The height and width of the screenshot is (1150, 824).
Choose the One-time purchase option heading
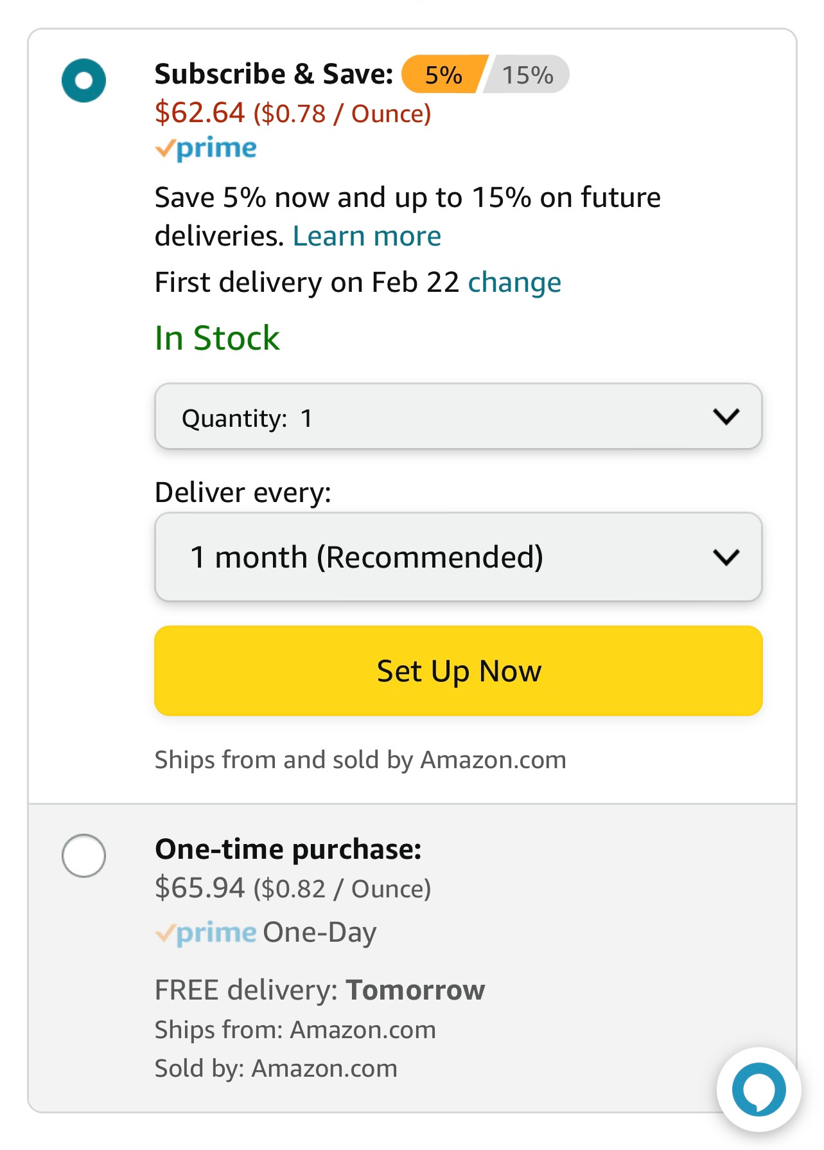coord(288,849)
